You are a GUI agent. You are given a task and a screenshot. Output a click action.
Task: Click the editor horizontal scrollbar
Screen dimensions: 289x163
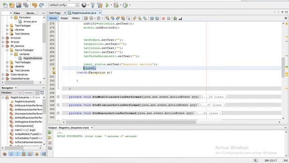click(131, 122)
